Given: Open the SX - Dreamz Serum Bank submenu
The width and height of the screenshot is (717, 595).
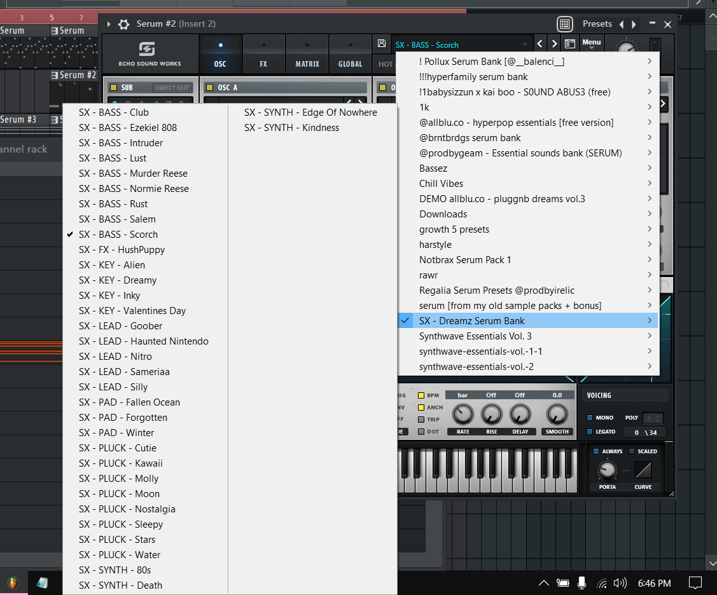Looking at the screenshot, I should coord(528,321).
